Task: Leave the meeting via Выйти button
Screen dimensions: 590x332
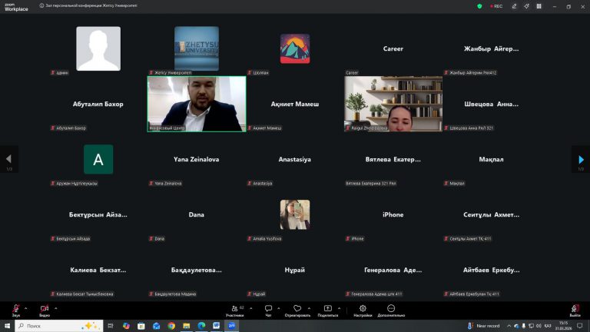Action: 575,309
